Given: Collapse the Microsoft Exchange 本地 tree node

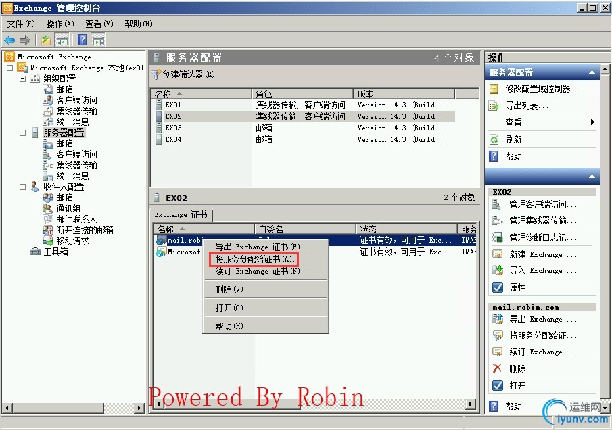Looking at the screenshot, I should 9,68.
